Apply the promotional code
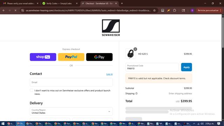This screenshot has width=224, height=126. click(186, 67)
